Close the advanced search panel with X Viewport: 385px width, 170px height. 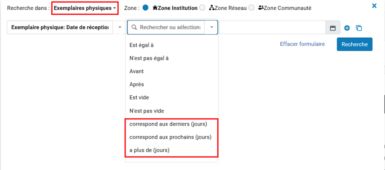click(x=374, y=6)
